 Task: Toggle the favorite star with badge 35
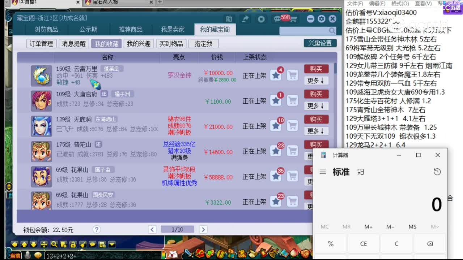(x=276, y=176)
